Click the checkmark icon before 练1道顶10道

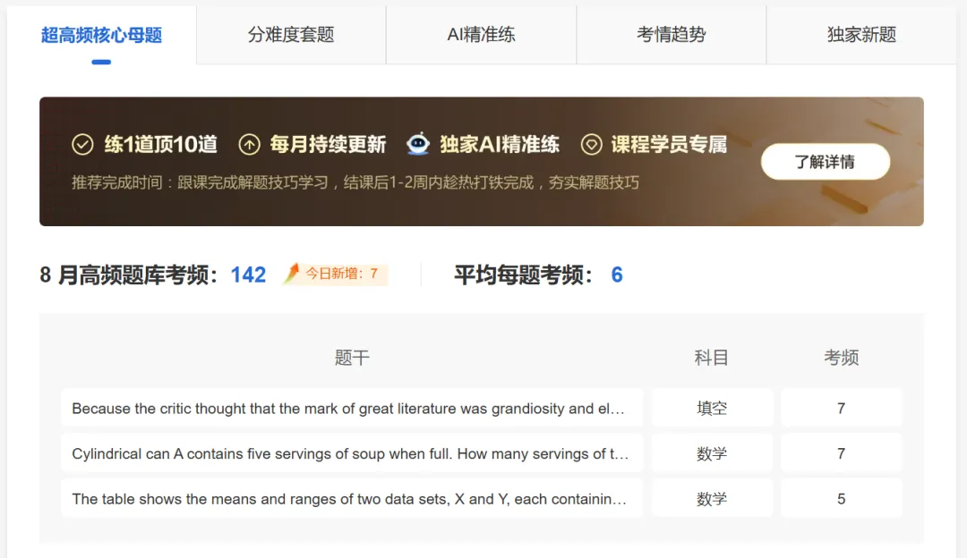81,143
